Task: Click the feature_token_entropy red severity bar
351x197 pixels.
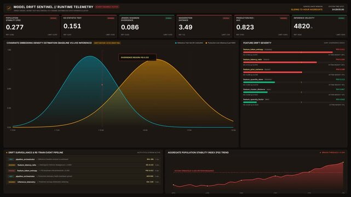Action: (288, 53)
